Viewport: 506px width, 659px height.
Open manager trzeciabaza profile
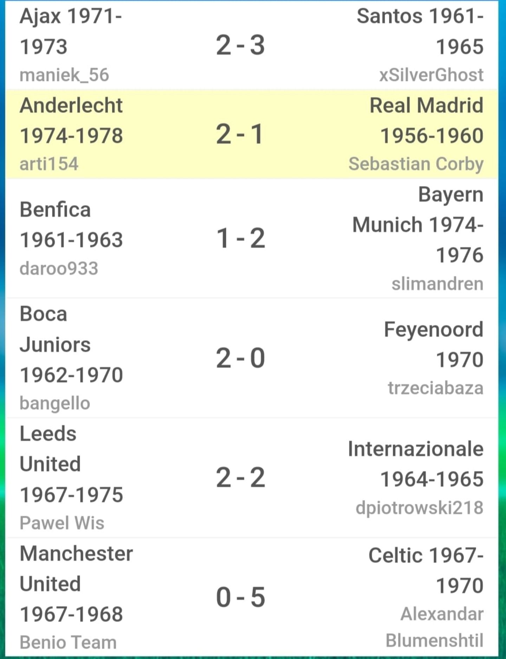(x=436, y=388)
